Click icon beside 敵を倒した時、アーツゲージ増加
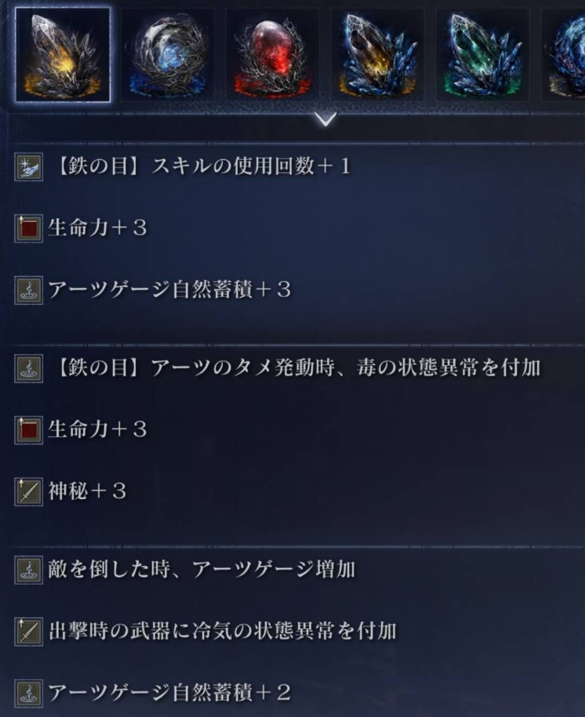Viewport: 585px width, 717px height. coord(29,569)
